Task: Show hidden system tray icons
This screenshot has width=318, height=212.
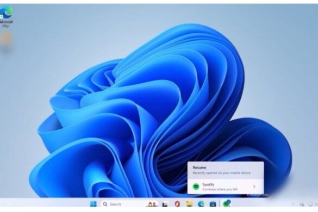Action: coord(293,204)
